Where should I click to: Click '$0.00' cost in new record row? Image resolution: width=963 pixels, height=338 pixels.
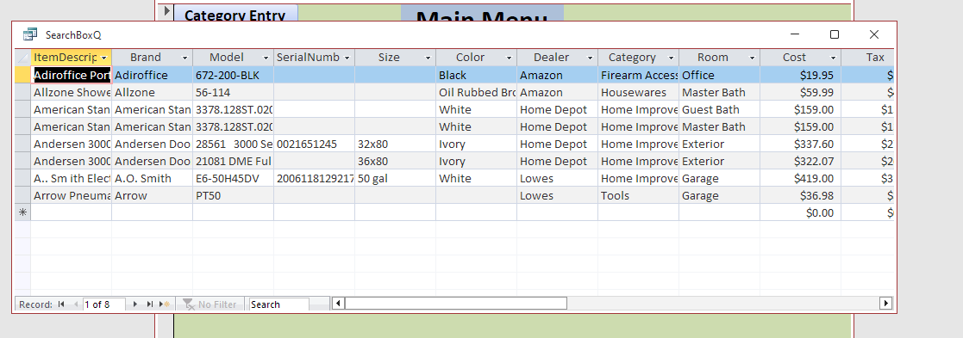pos(800,212)
